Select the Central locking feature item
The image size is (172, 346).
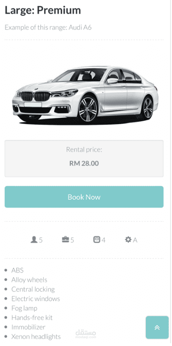33,289
